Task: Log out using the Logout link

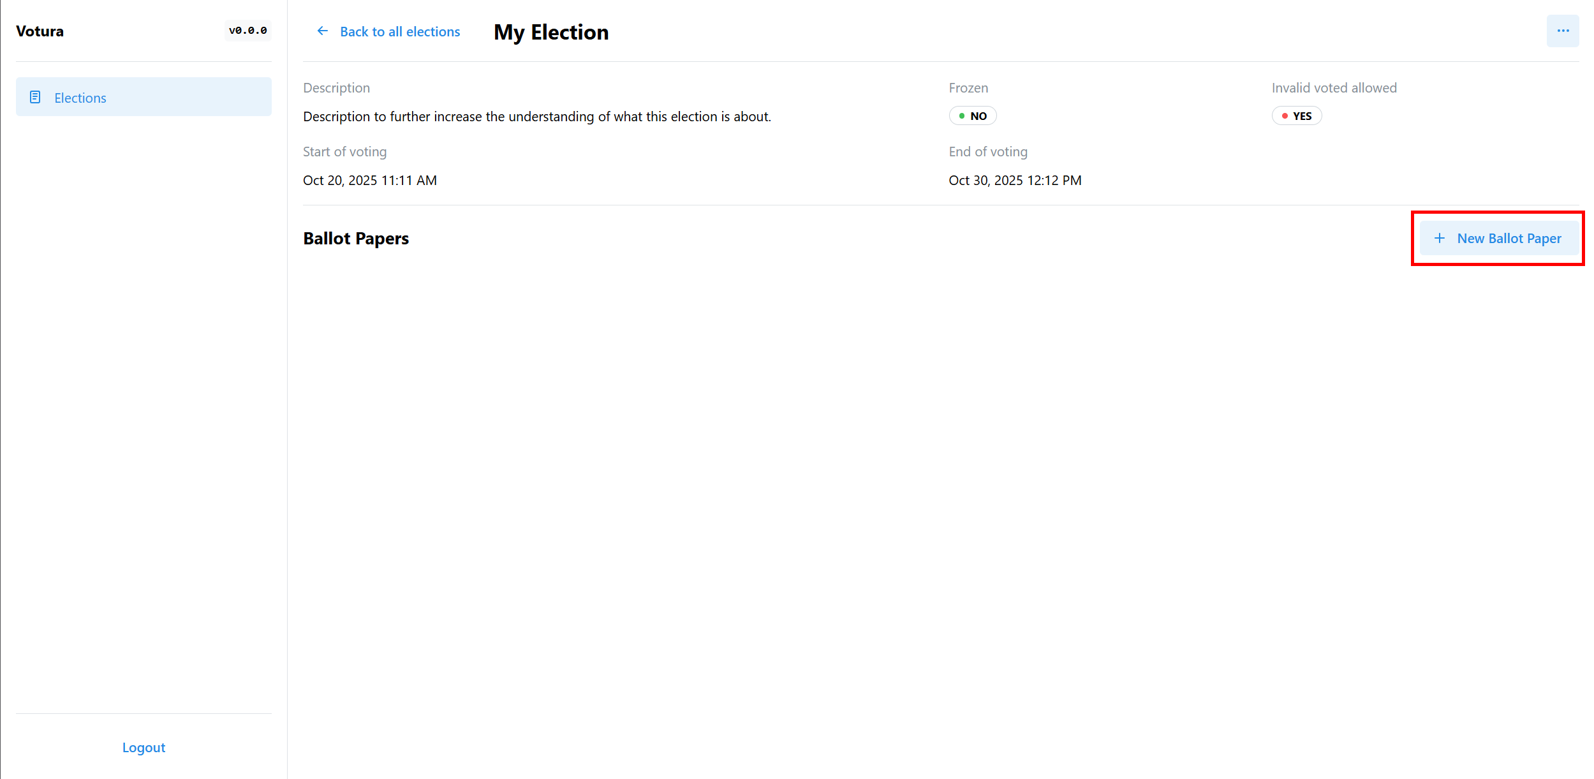Action: pos(144,748)
